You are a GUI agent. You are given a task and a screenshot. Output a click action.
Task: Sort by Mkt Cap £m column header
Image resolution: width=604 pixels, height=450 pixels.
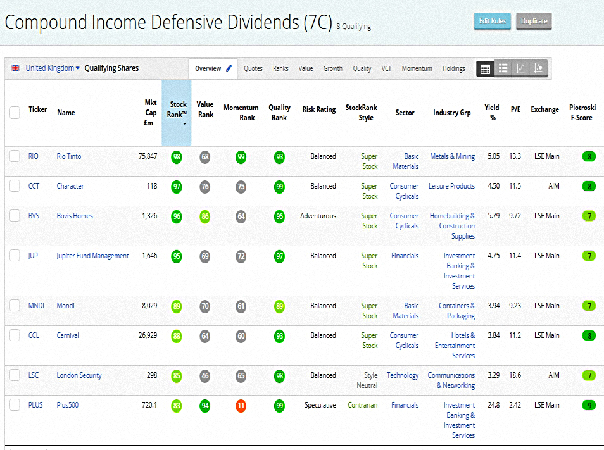click(150, 113)
